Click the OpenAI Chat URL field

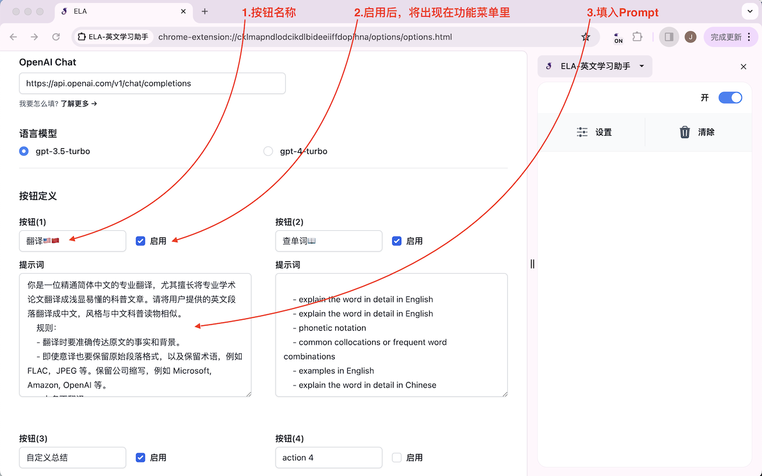[x=152, y=83]
